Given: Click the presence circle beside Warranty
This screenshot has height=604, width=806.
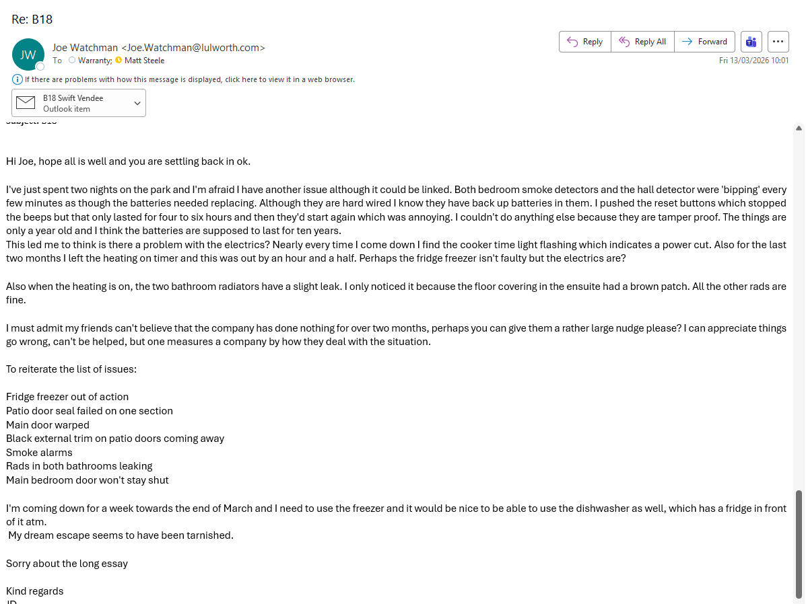Looking at the screenshot, I should pyautogui.click(x=72, y=61).
